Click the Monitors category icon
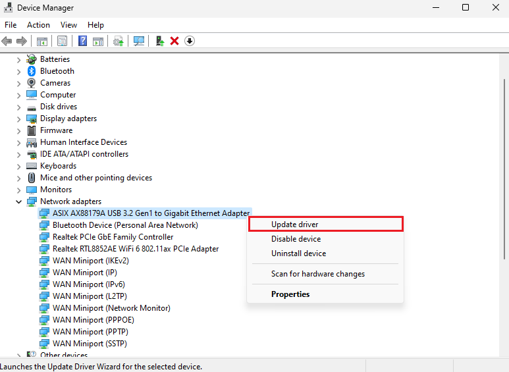Viewport: 509px width, 372px height. point(32,190)
